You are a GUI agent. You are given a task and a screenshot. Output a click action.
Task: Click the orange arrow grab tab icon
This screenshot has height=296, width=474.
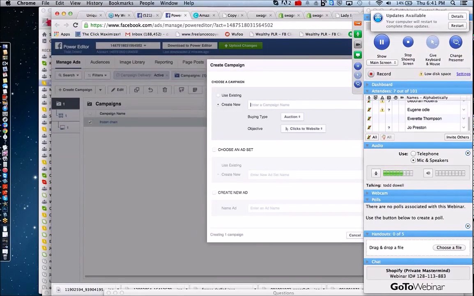tap(358, 23)
